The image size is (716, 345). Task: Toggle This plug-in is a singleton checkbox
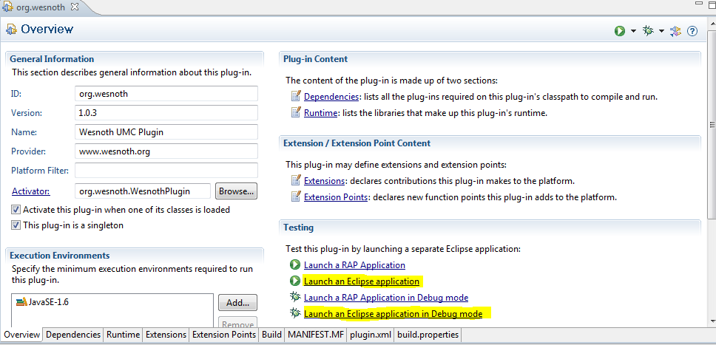(x=16, y=225)
